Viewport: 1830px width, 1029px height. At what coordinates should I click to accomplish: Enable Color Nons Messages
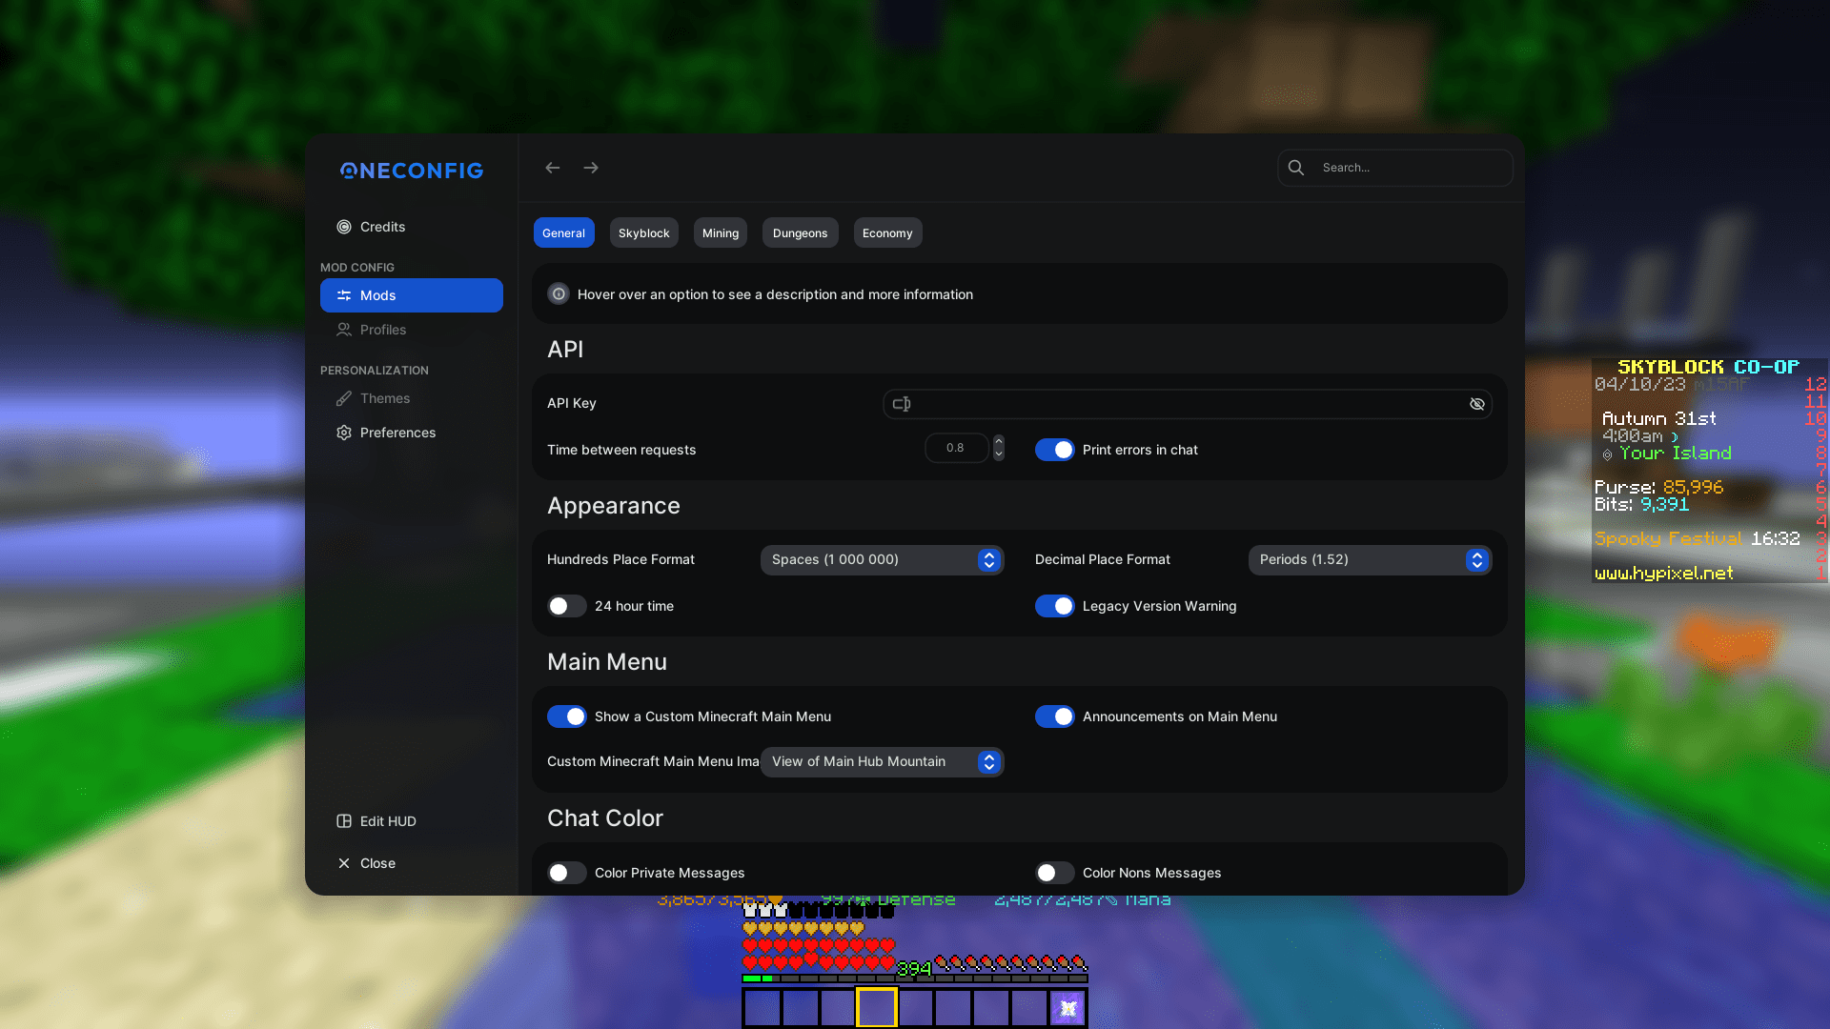pos(1054,873)
